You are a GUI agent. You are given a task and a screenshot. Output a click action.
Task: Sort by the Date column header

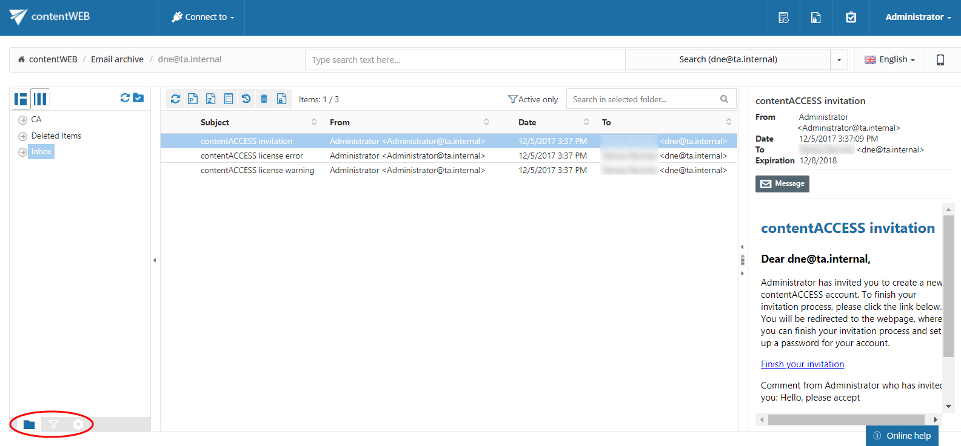(x=527, y=122)
